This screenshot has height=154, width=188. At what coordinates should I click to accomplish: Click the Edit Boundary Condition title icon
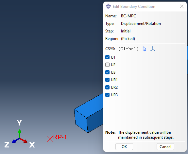pyautogui.click(x=109, y=6)
